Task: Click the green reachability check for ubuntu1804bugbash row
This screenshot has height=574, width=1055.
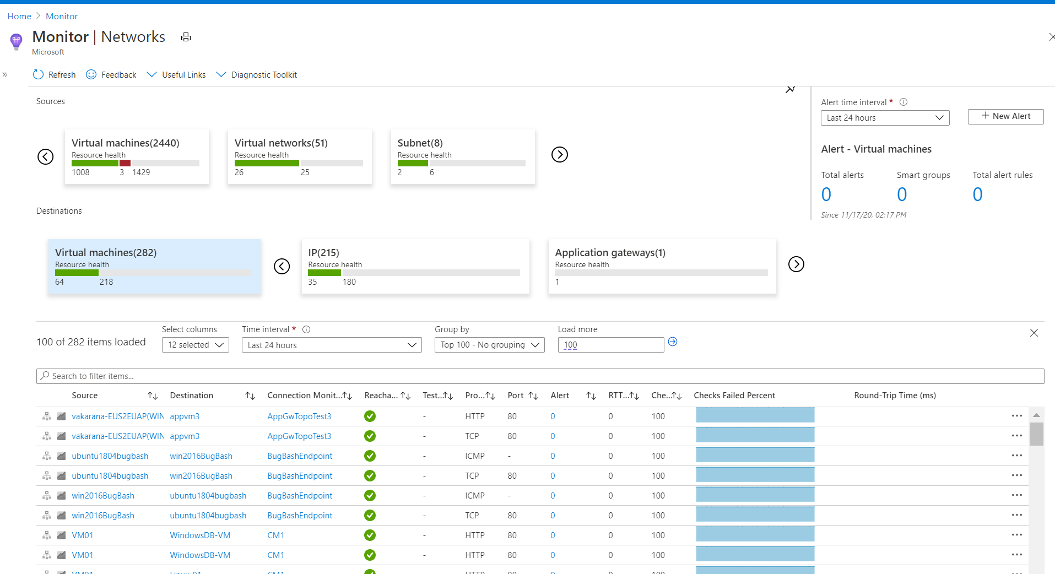Action: [369, 456]
